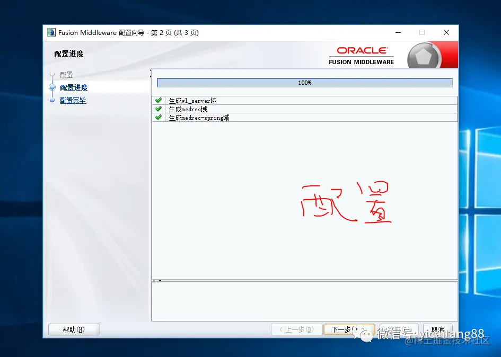Maximize the configuration wizard window
This screenshot has height=357, width=501.
[422, 32]
